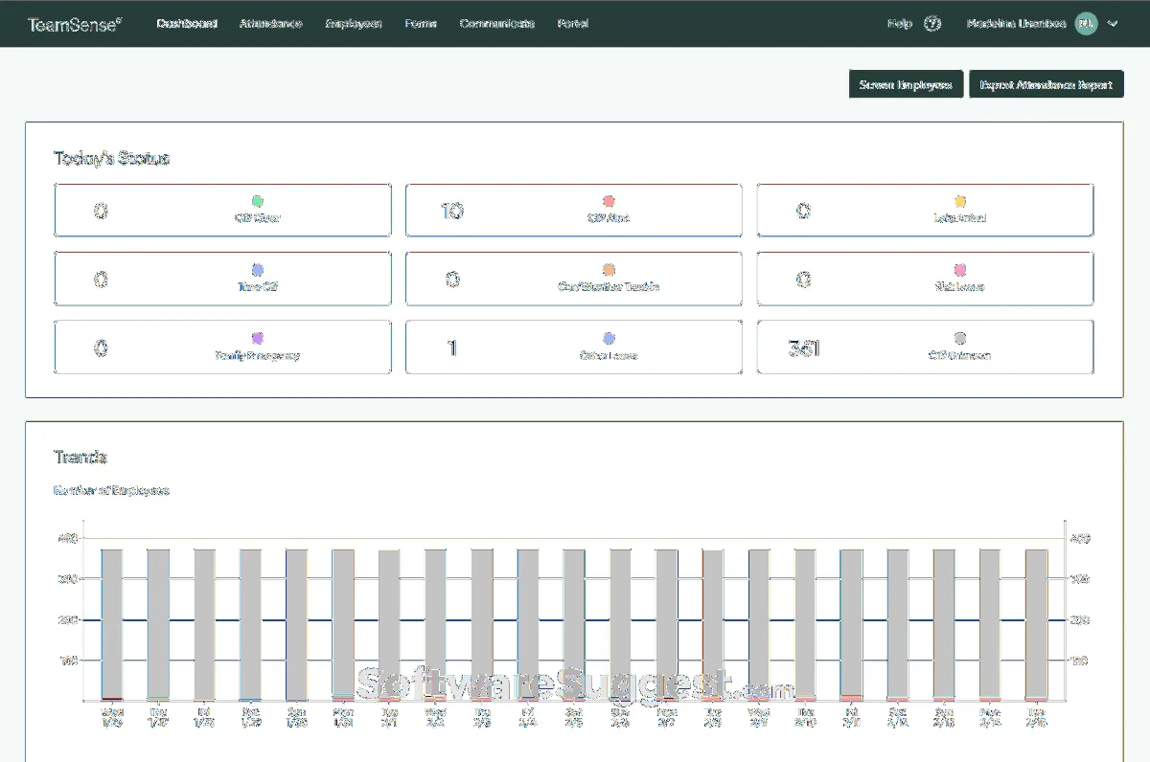Select the yellow Late Arrival dot
1150x762 pixels.
[x=960, y=201]
